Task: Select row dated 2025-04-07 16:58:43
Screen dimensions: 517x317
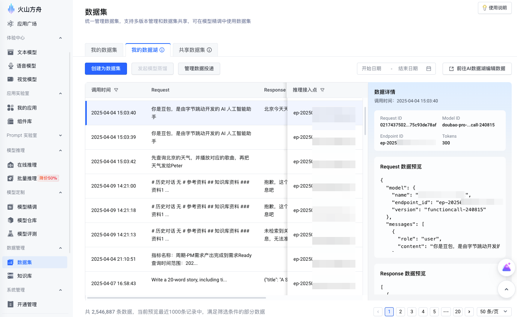Action: 224,284
